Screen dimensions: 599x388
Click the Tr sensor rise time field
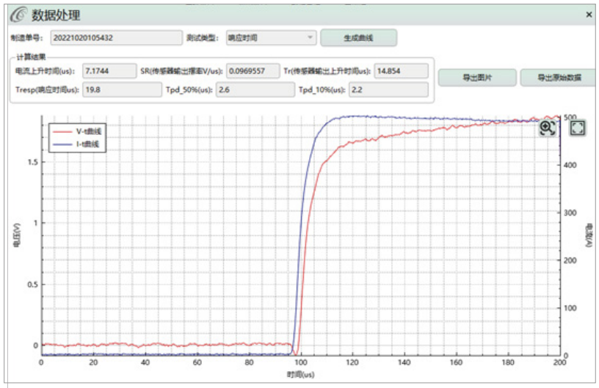pyautogui.click(x=400, y=71)
